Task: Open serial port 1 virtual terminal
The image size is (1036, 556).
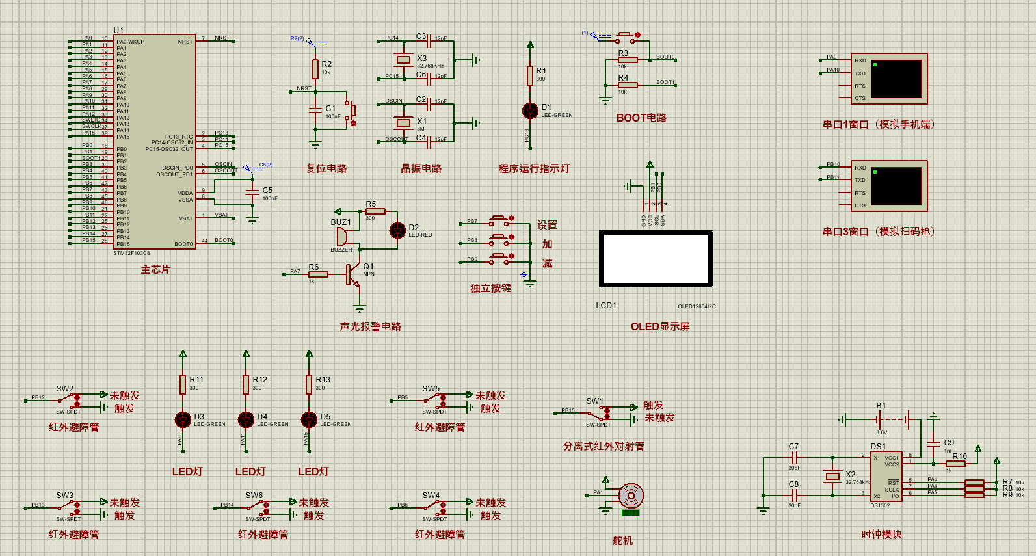Action: point(889,79)
